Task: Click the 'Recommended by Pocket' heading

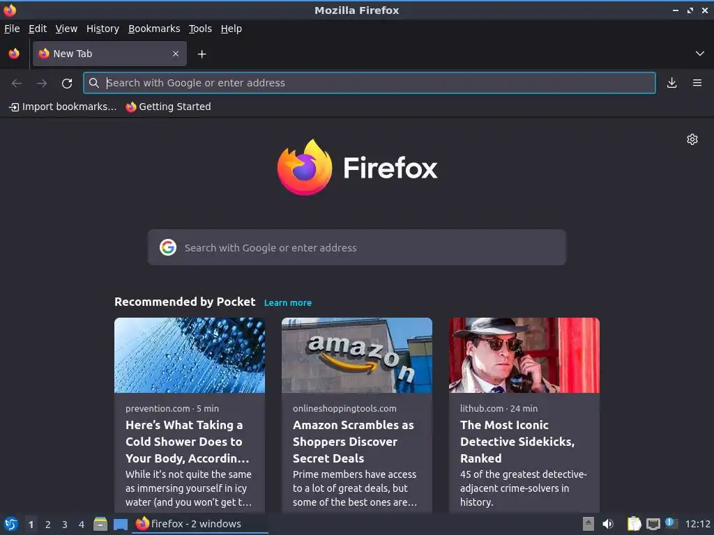Action: tap(185, 302)
